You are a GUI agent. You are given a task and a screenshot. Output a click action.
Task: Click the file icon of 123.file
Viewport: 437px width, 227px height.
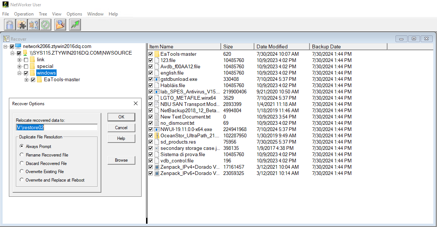coord(157,61)
